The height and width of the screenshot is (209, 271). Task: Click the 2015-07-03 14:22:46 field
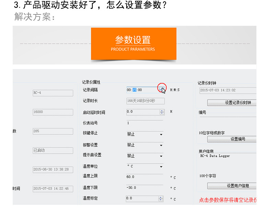click(x=53, y=189)
